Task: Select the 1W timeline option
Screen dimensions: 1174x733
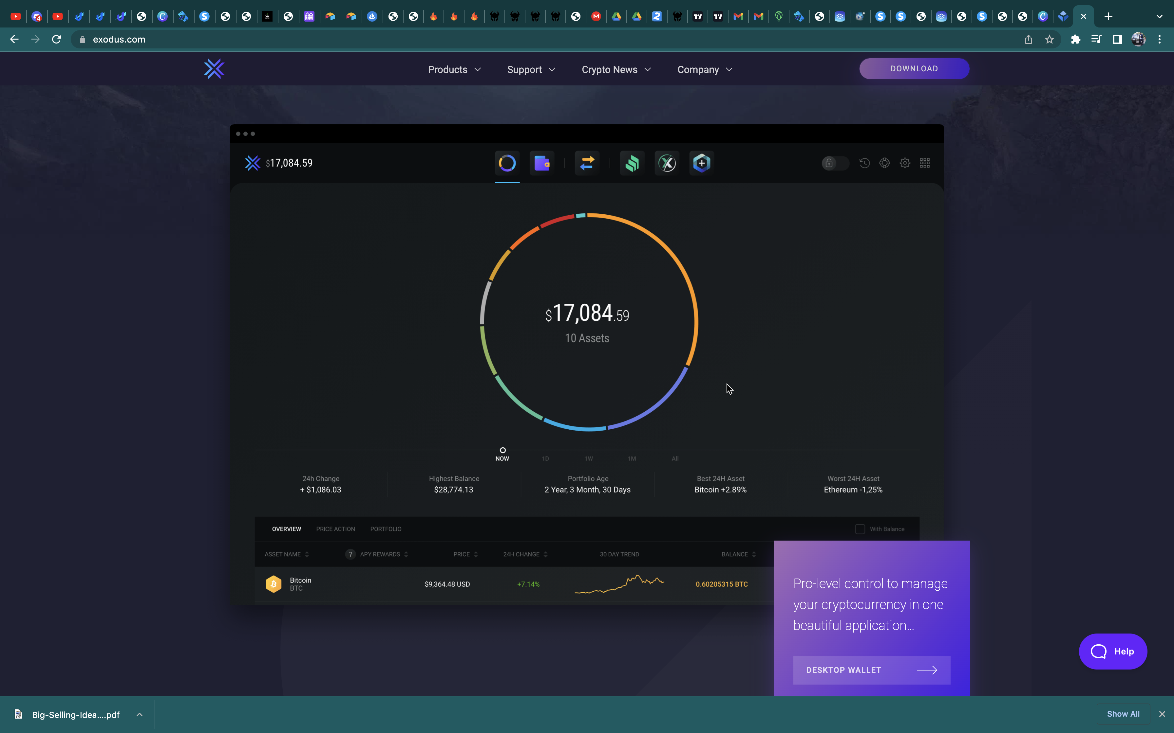Action: click(588, 458)
